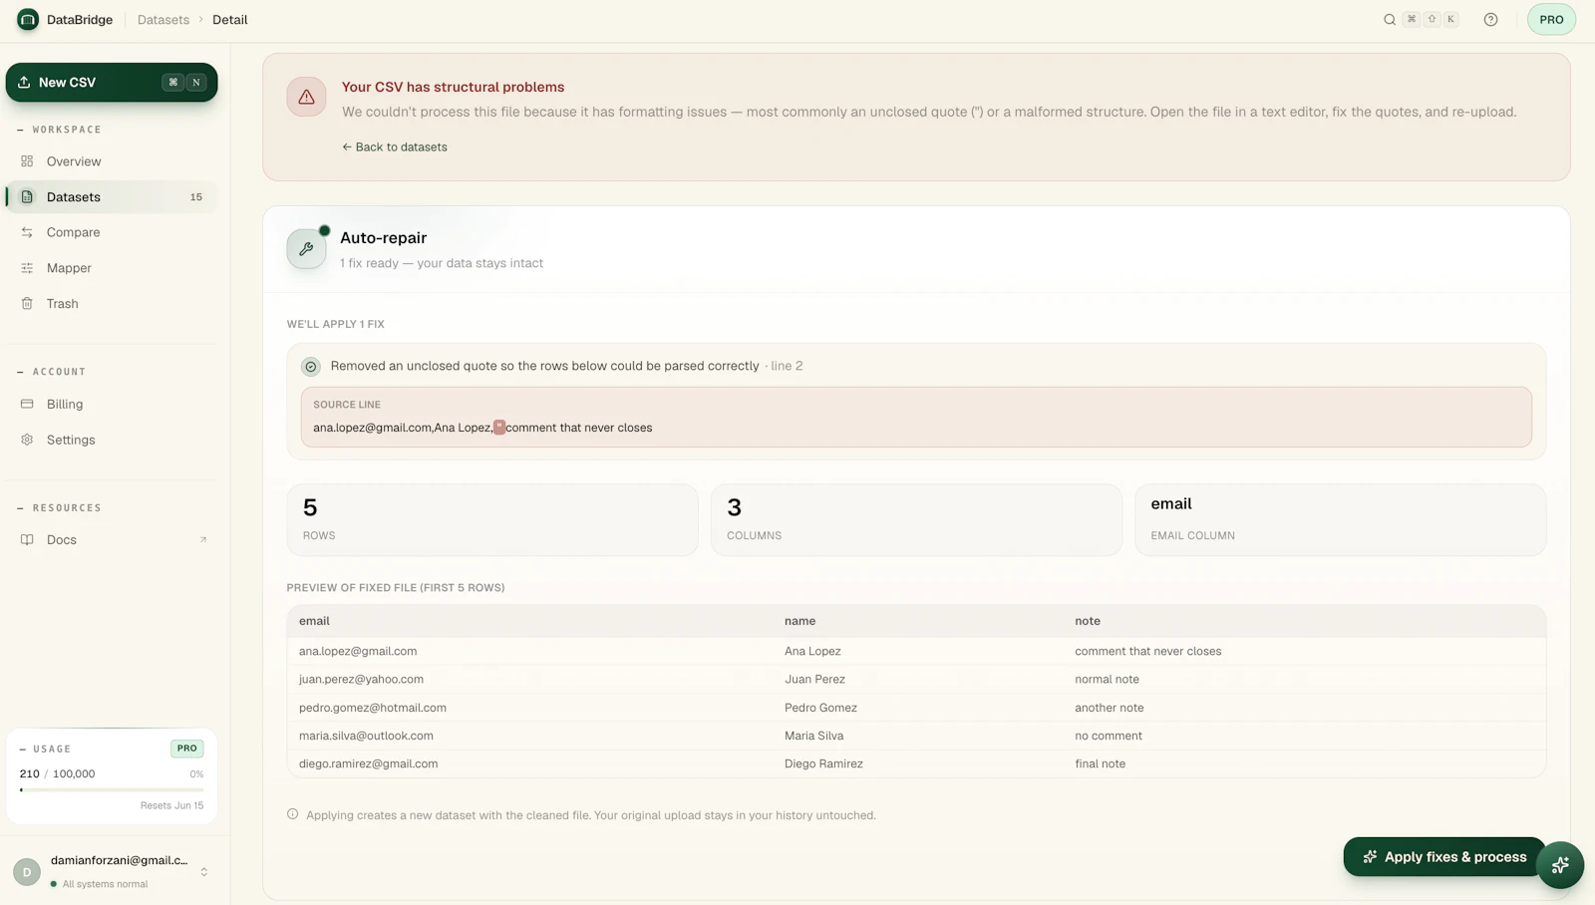Click the Overview grid icon

click(27, 161)
